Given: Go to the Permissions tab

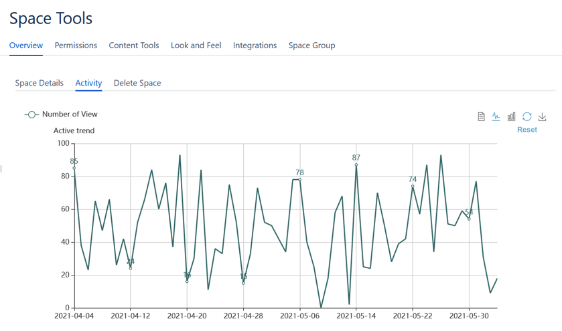Looking at the screenshot, I should 76,45.
